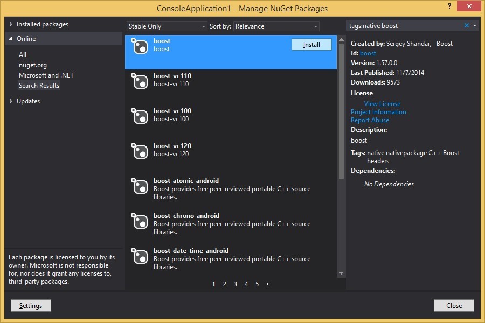Open the View License link
Viewport: 485px width, 323px height.
(x=382, y=104)
